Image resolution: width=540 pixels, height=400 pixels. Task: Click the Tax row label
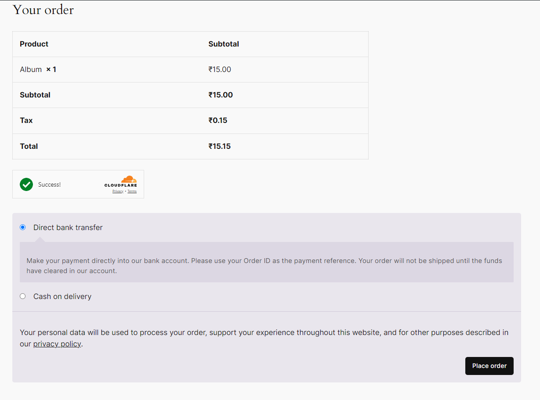[x=26, y=120]
